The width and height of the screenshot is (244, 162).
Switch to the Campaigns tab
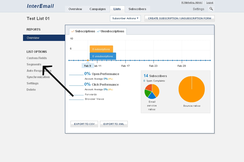(x=98, y=9)
